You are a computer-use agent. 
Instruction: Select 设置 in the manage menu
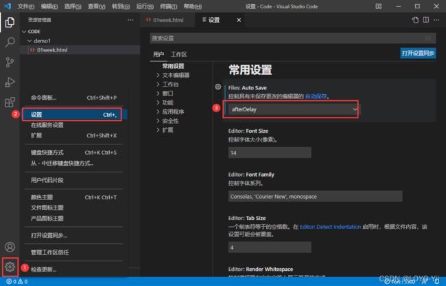[73, 115]
